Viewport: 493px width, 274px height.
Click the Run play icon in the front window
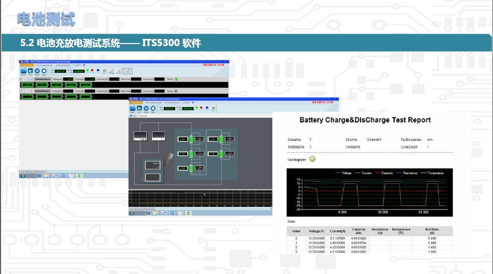(139, 108)
